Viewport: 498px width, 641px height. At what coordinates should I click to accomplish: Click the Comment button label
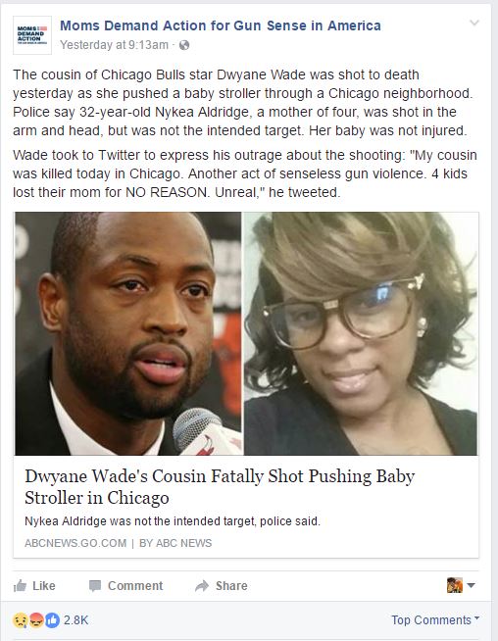pyautogui.click(x=135, y=586)
